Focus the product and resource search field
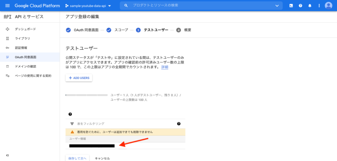This screenshot has width=337, height=161. (x=201, y=5)
